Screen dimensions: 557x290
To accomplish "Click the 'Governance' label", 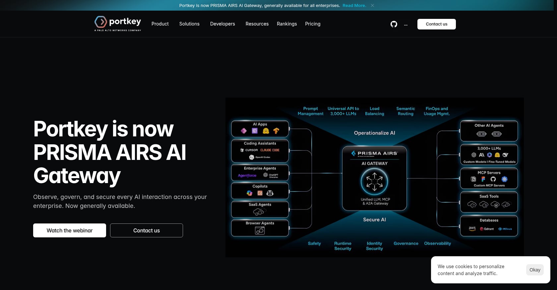I will pos(406,243).
